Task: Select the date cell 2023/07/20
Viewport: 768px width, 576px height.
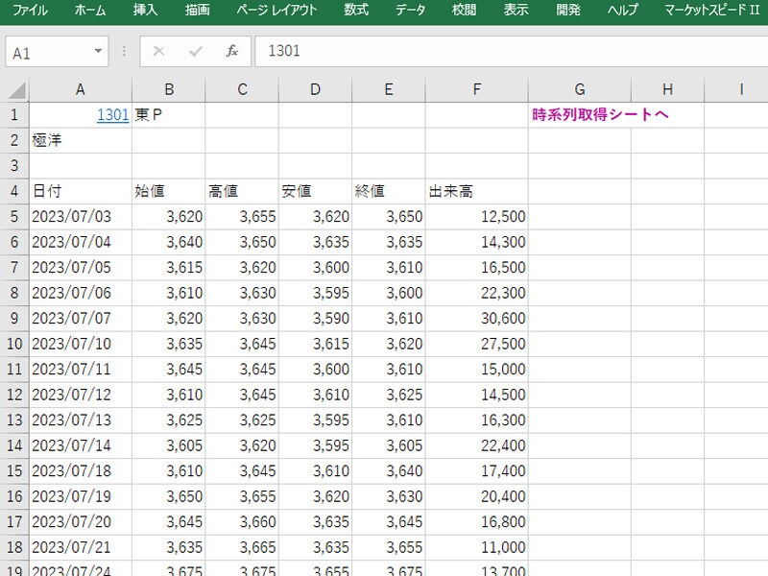Action: [x=81, y=522]
